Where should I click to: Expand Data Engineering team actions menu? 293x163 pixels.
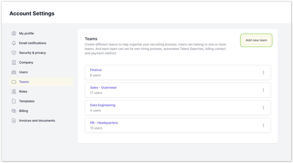tap(263, 108)
